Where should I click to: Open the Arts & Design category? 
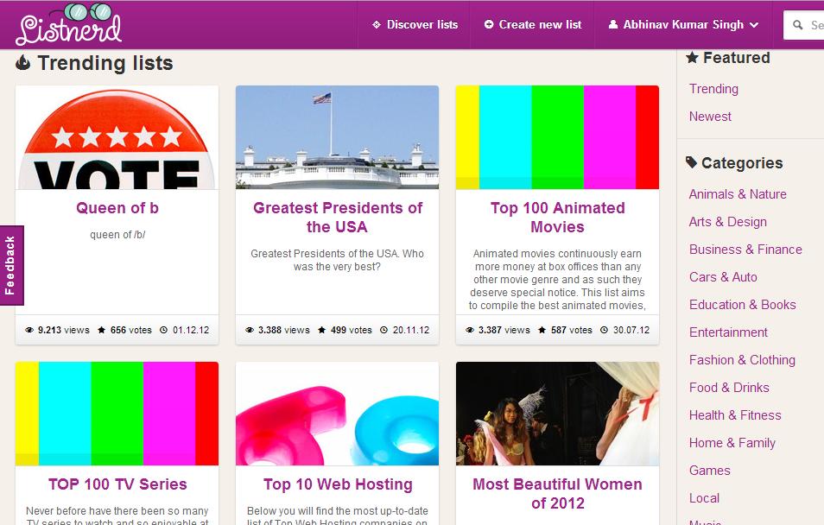[x=728, y=222]
